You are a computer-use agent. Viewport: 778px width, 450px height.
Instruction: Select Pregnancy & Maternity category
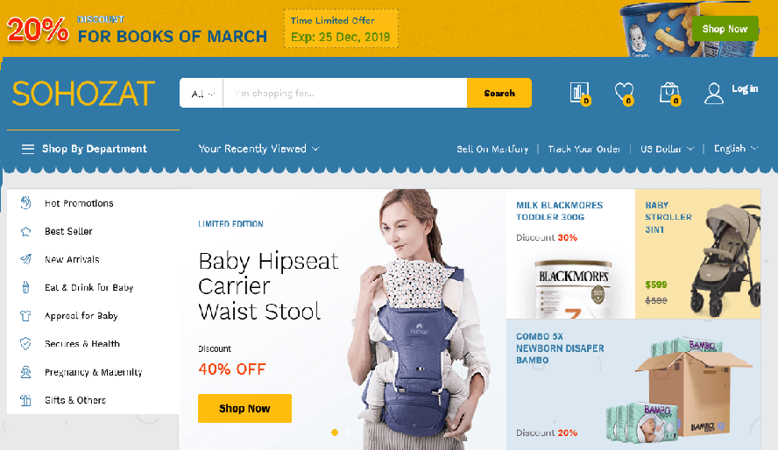pyautogui.click(x=93, y=372)
